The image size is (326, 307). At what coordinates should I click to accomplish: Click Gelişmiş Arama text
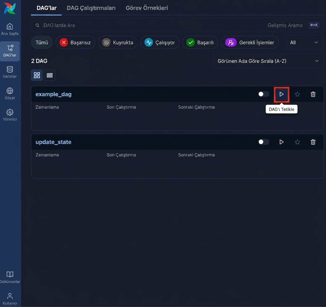point(285,25)
